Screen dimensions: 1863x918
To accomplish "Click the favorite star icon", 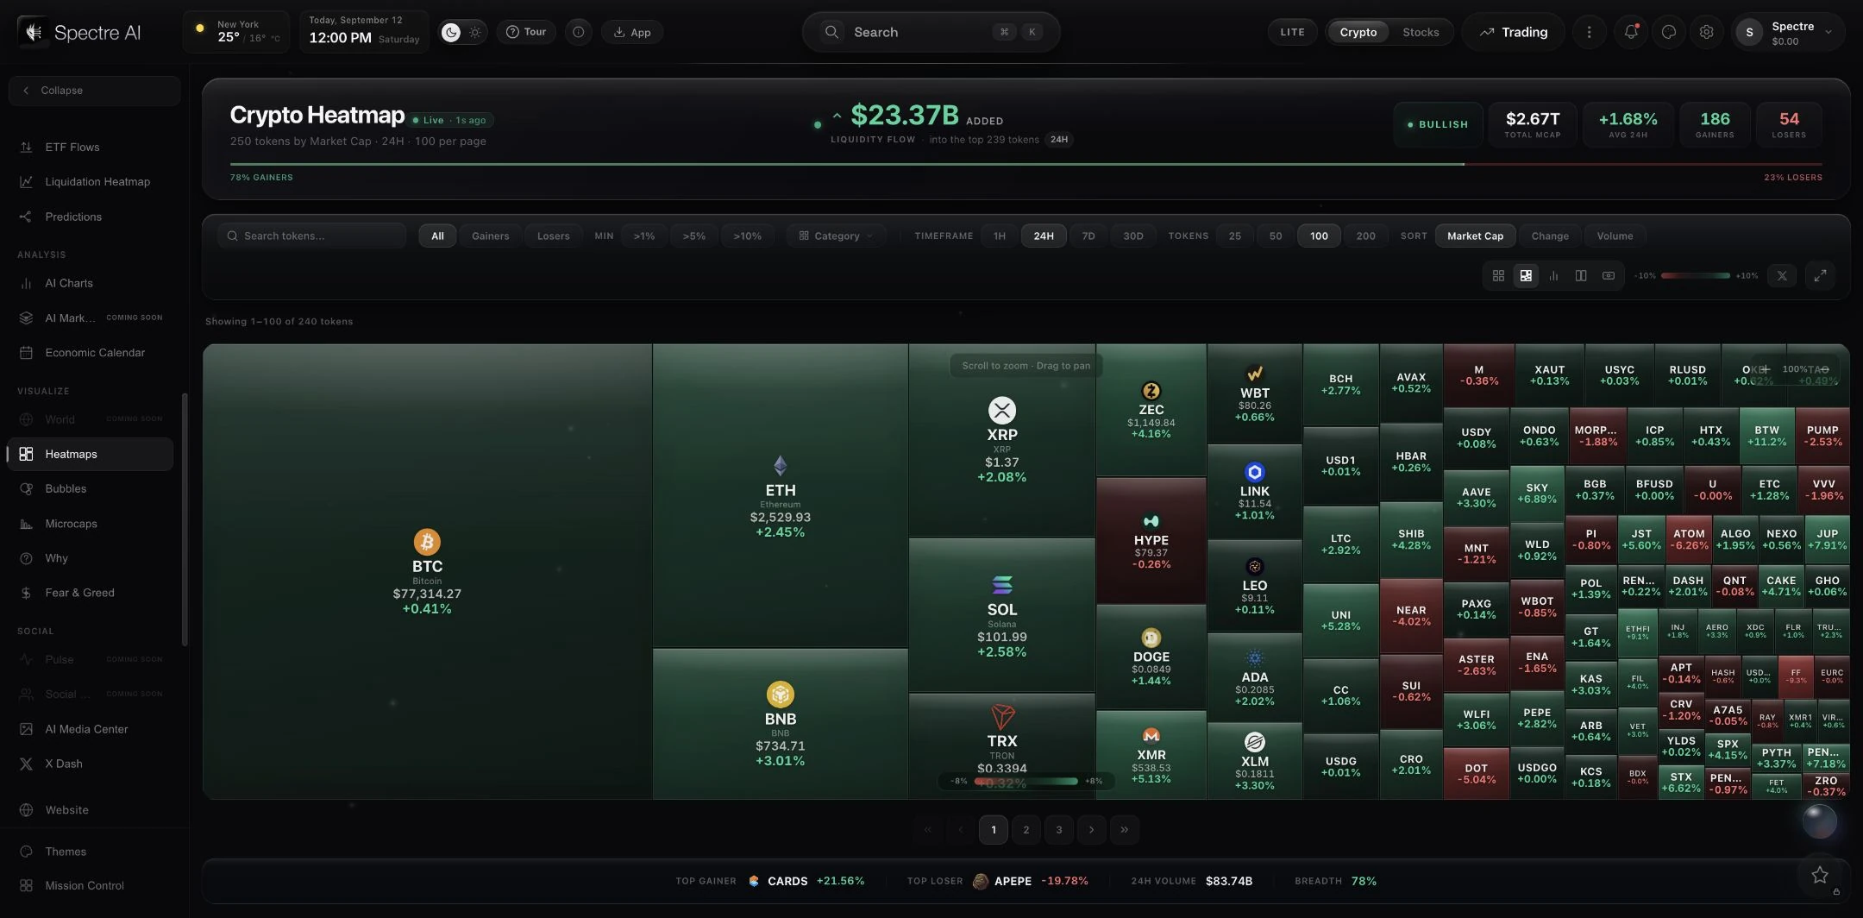I will 1820,875.
